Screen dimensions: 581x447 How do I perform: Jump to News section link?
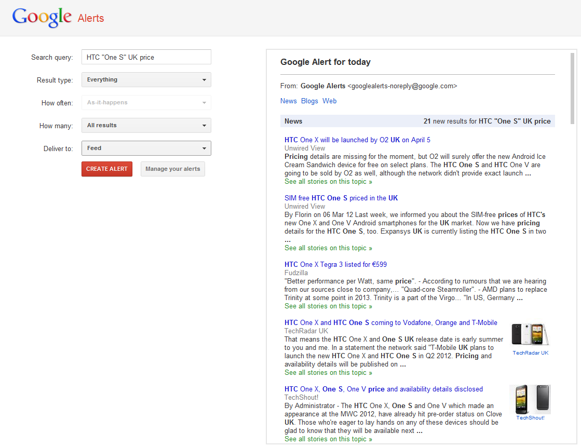[288, 101]
